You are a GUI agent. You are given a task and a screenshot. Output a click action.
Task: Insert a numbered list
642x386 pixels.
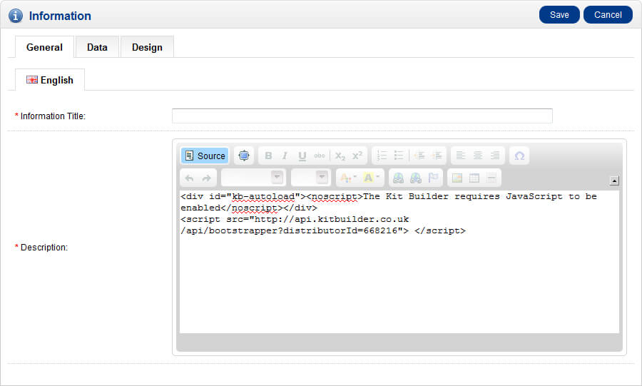(382, 156)
